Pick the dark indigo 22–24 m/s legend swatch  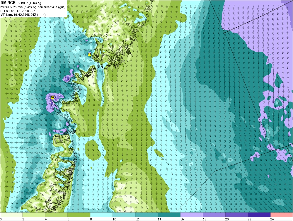[259, 215]
